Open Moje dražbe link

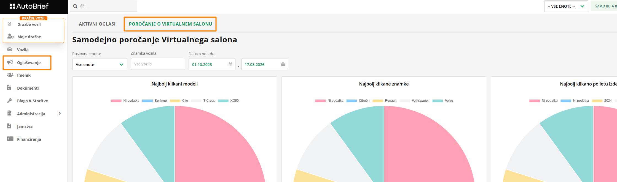point(29,37)
